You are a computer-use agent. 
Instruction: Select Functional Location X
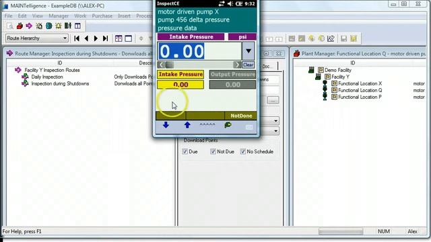360,83
